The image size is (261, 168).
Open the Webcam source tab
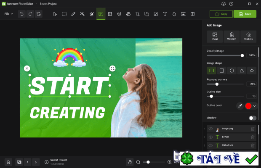pyautogui.click(x=232, y=36)
